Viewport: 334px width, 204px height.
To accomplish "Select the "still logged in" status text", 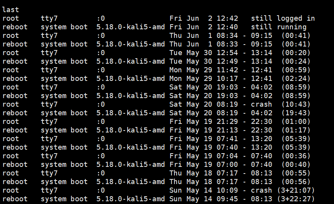I will [282, 18].
